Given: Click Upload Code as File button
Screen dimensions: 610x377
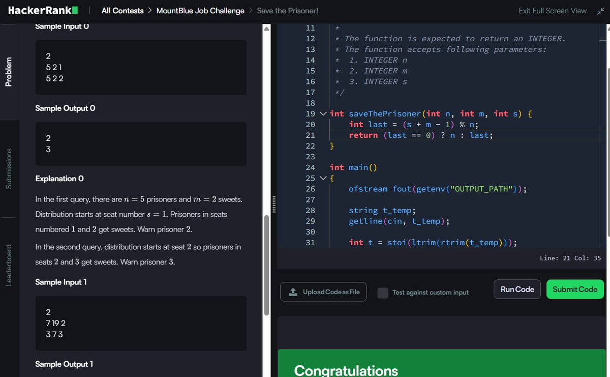Looking at the screenshot, I should tap(323, 292).
